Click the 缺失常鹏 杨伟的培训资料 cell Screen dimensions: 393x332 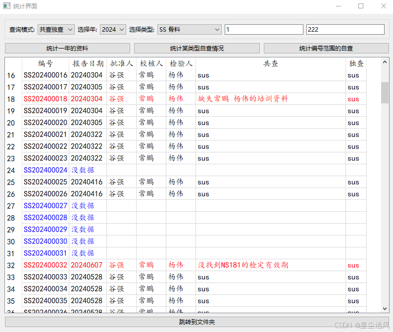click(x=271, y=99)
